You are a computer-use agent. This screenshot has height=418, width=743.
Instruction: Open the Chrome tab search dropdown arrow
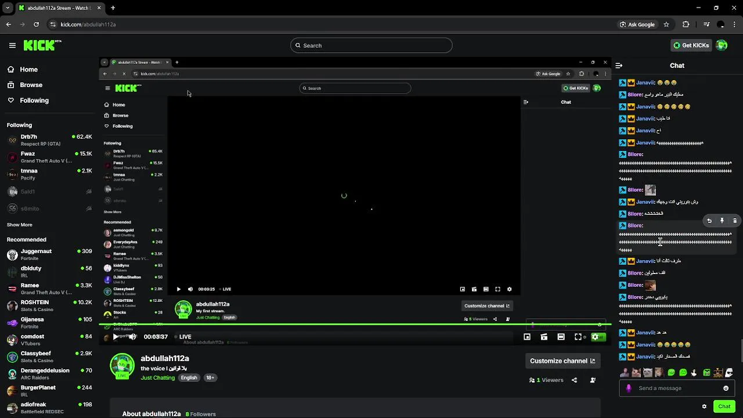point(8,8)
